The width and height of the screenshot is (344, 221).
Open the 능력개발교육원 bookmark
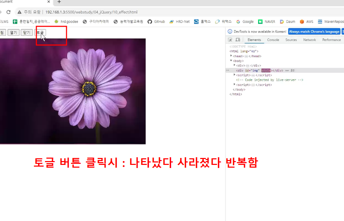point(128,21)
